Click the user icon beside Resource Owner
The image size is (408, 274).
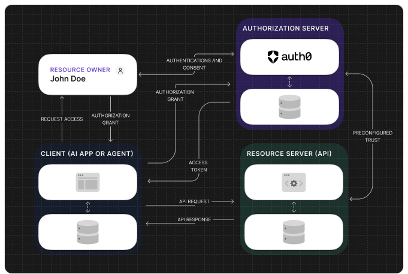120,71
